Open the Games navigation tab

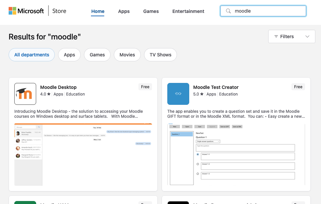tap(151, 11)
